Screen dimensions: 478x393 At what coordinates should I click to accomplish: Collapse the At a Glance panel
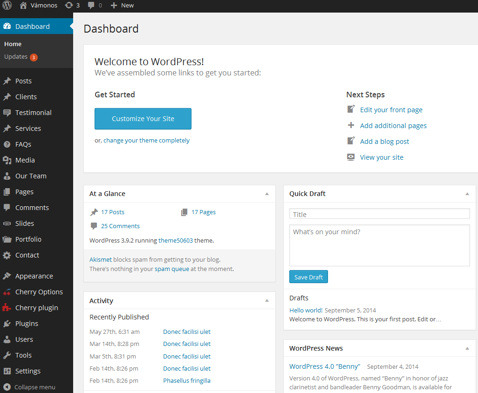click(x=266, y=193)
